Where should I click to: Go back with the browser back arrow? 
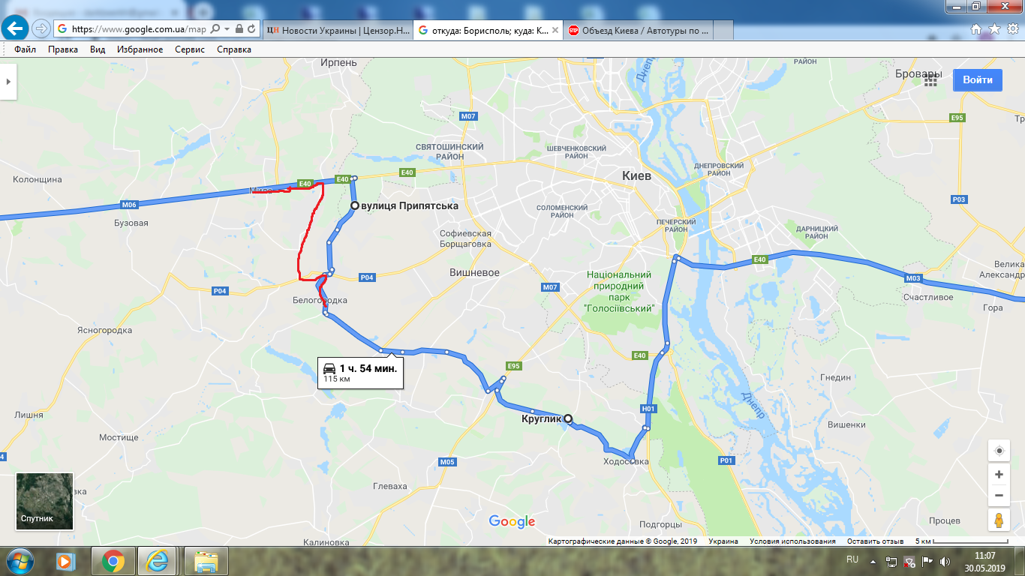click(15, 28)
